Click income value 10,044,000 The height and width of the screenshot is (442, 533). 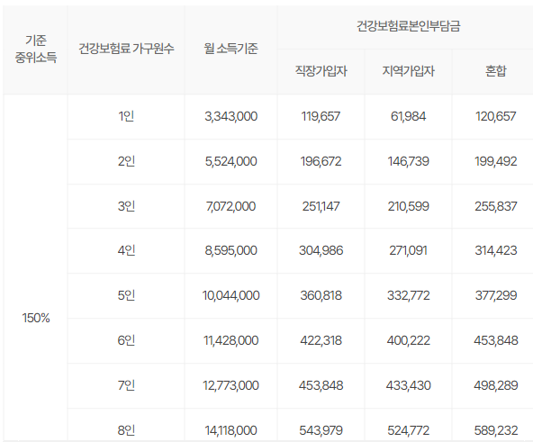pyautogui.click(x=230, y=296)
